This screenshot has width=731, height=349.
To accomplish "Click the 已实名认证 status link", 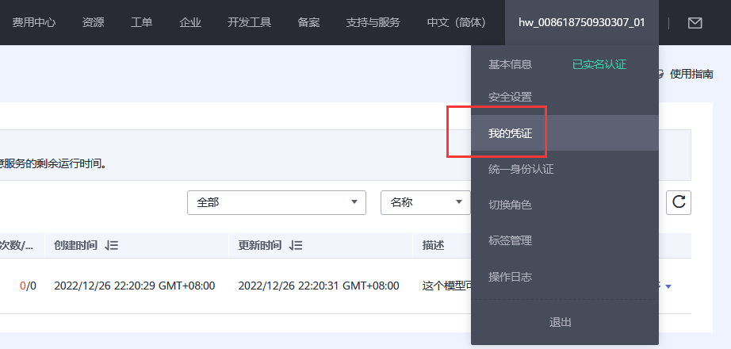I will point(599,64).
